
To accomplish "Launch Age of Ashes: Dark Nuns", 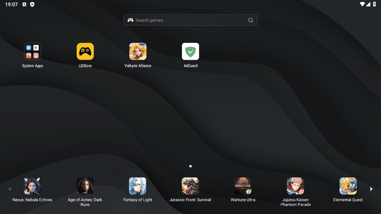I will (x=85, y=186).
